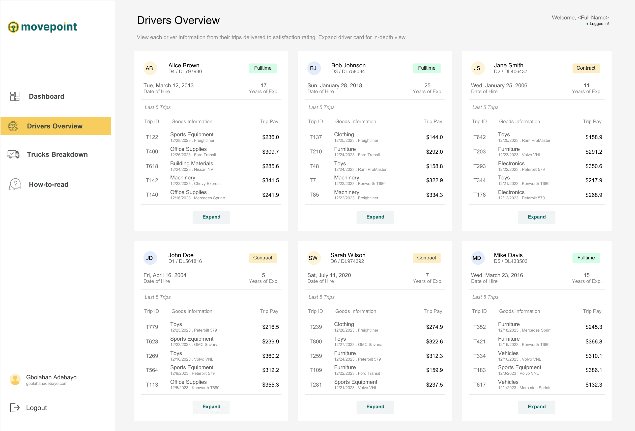Expand Alice Brown's driver card
This screenshot has width=635, height=431.
211,217
